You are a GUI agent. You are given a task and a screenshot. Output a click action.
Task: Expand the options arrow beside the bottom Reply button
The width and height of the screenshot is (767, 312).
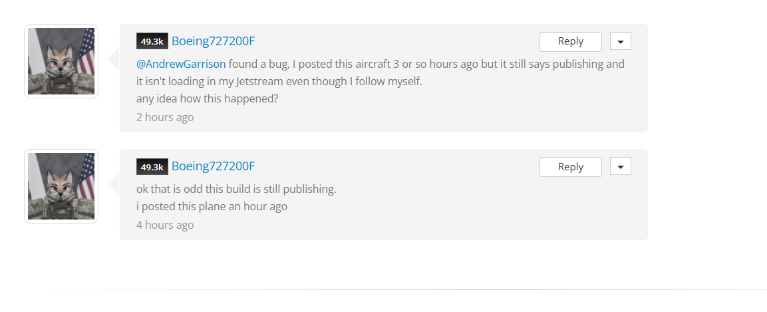(620, 167)
